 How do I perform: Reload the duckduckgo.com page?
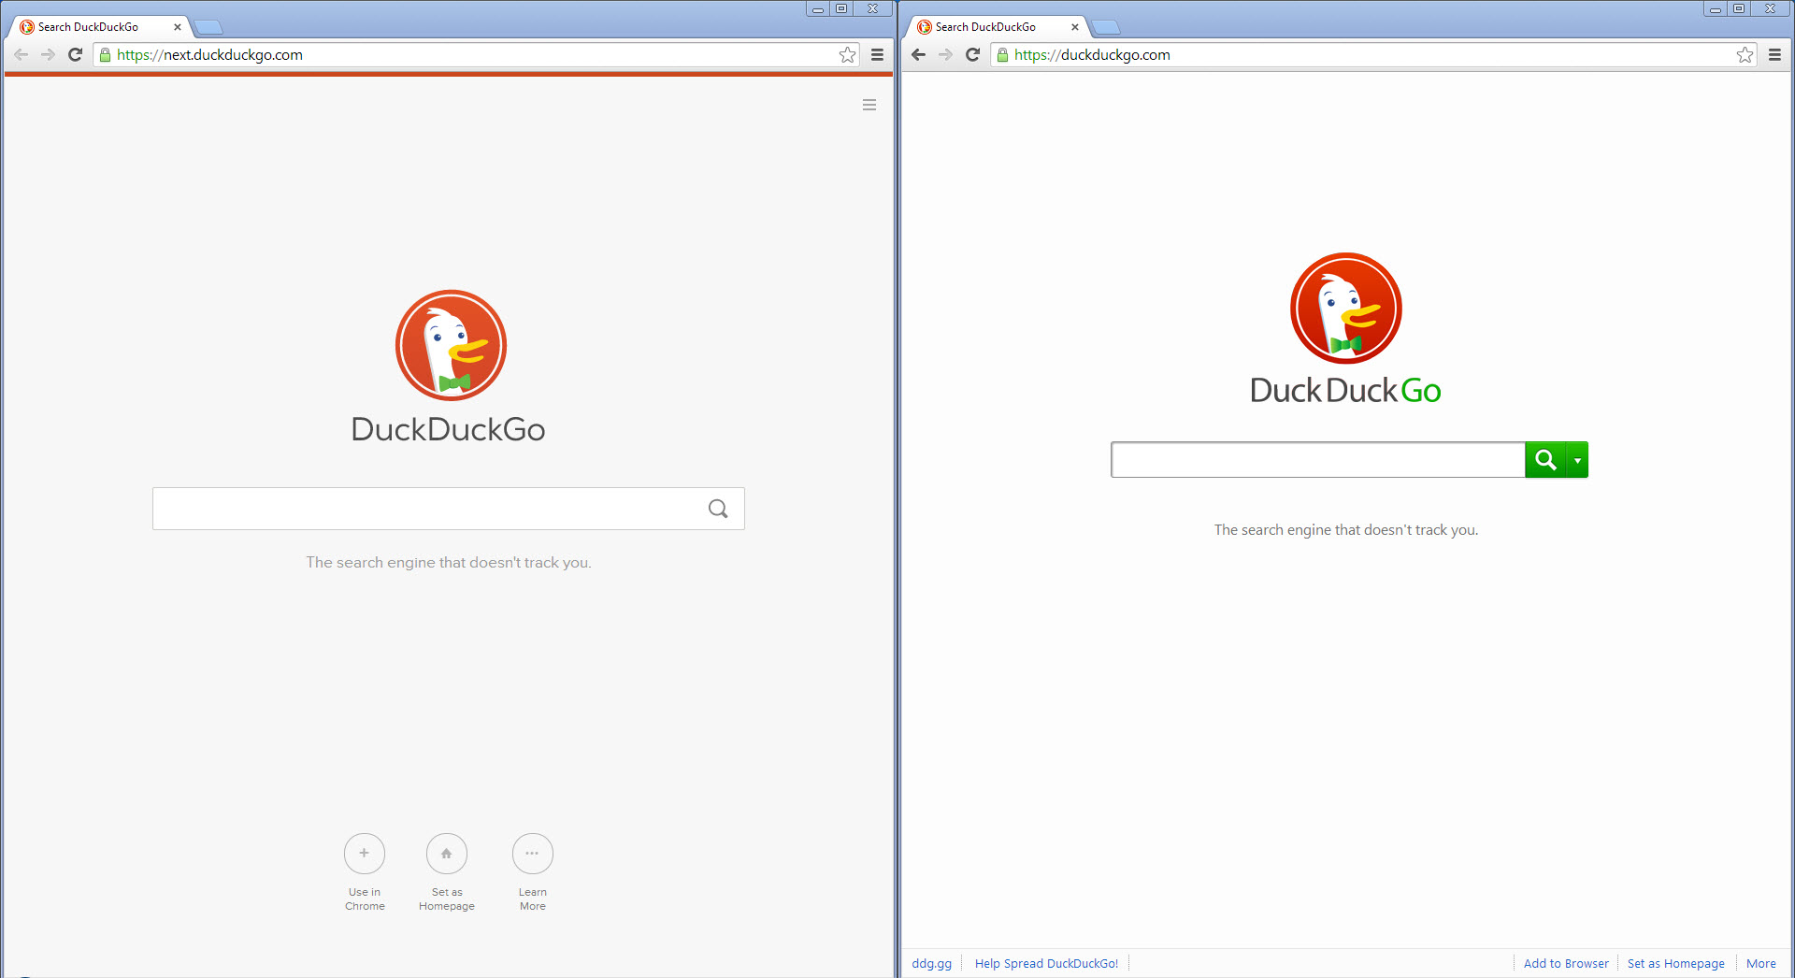tap(973, 55)
